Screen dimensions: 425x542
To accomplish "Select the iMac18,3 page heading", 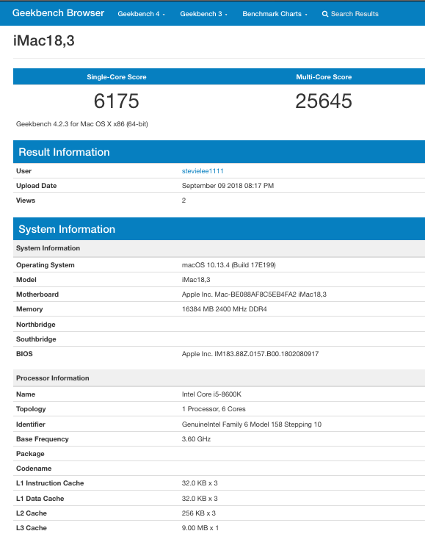I will point(44,40).
